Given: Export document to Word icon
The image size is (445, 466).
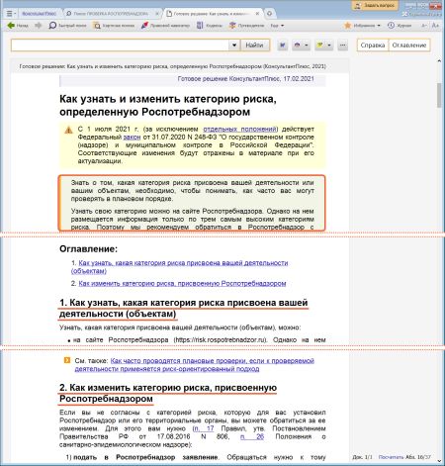Looking at the screenshot, I should 282,46.
